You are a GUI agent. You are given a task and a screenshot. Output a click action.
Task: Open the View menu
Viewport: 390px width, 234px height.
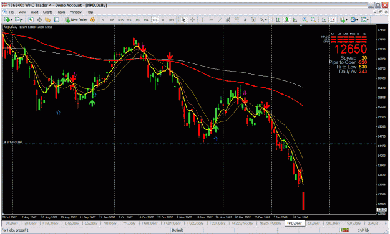point(22,12)
